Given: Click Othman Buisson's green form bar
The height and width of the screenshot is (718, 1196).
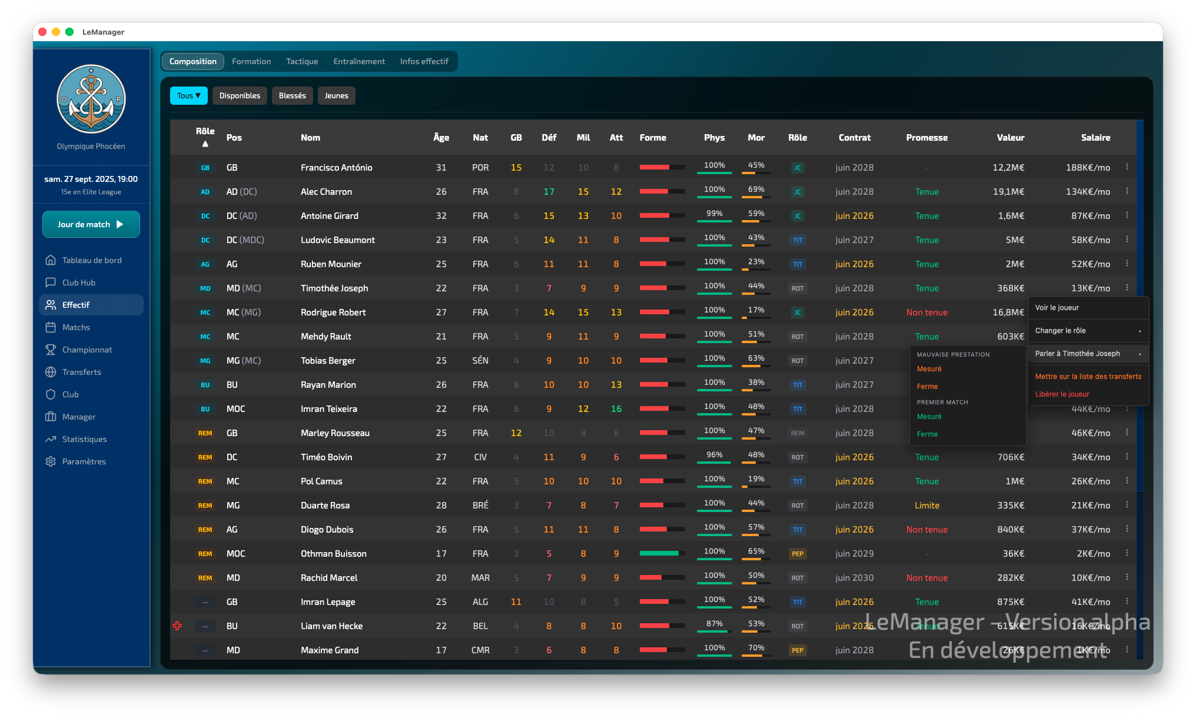Looking at the screenshot, I should (x=662, y=553).
